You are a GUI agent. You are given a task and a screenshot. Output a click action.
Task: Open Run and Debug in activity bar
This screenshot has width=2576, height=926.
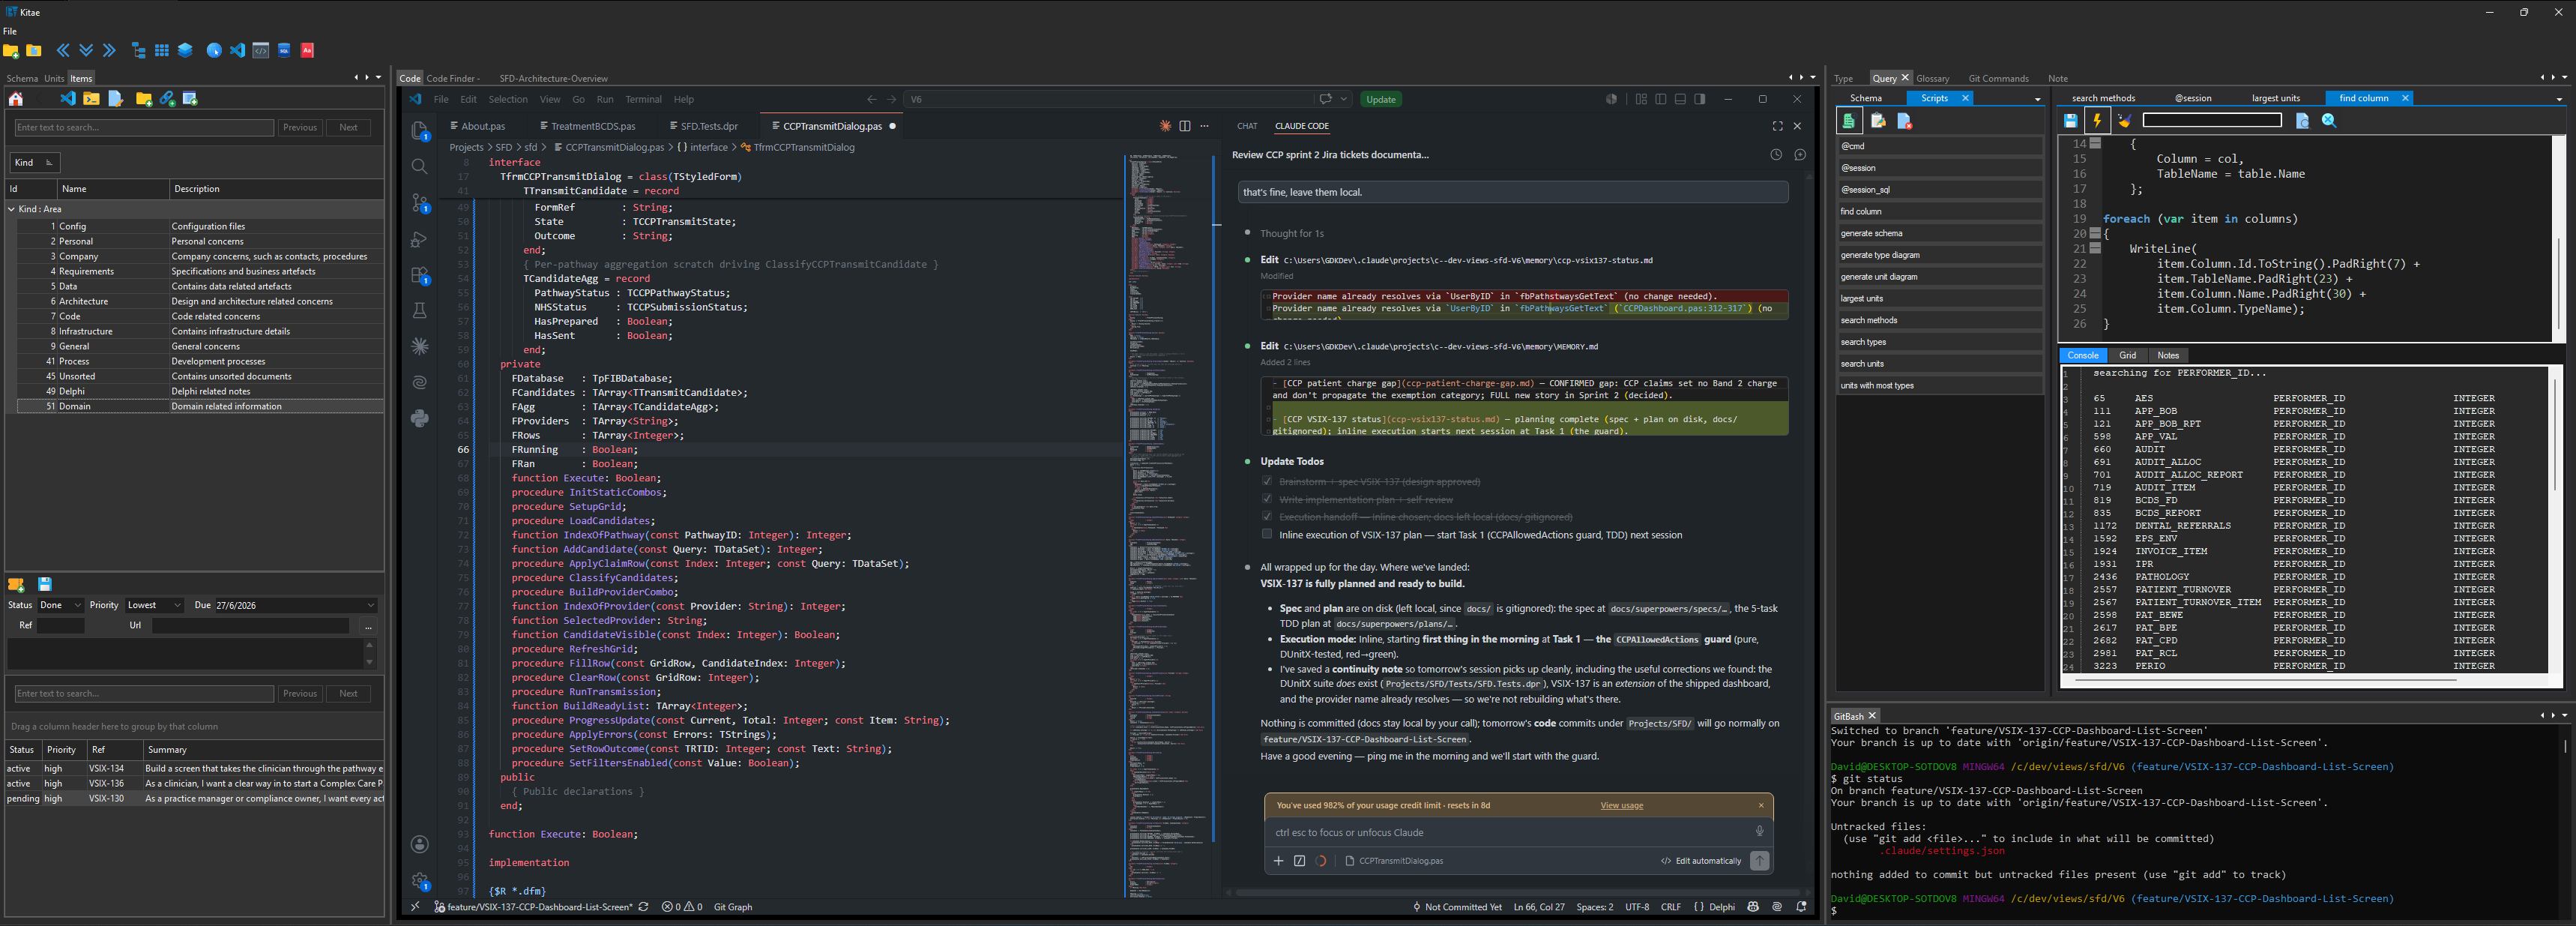pos(420,239)
